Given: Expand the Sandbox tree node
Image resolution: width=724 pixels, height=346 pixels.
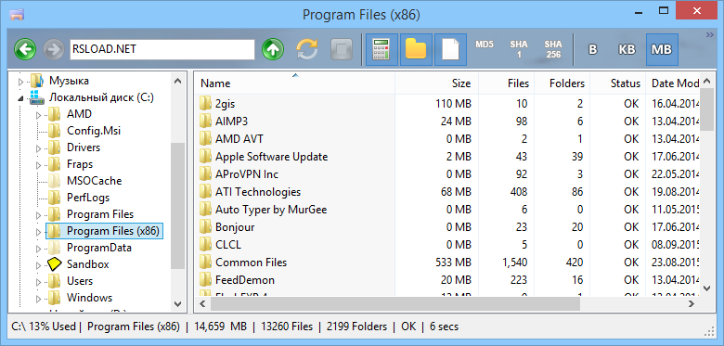Looking at the screenshot, I should click(39, 264).
